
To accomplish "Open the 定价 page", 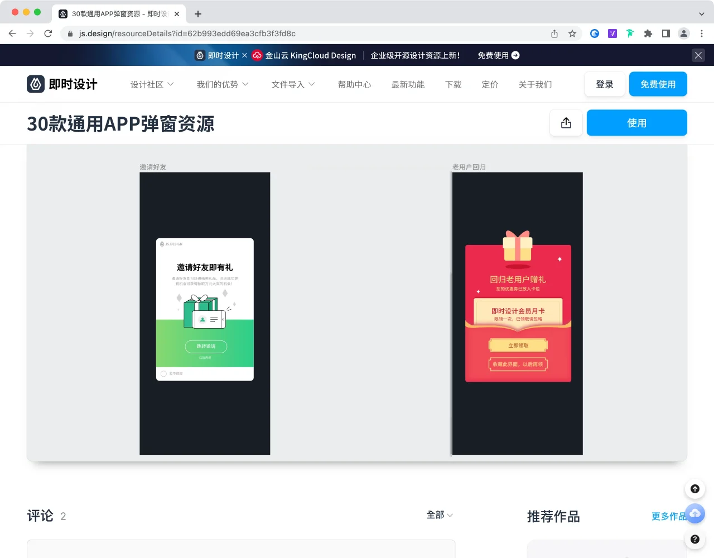I will pos(490,84).
